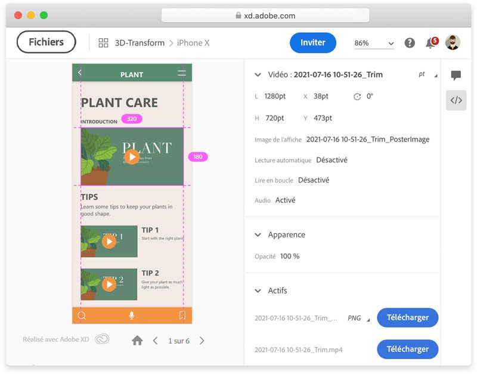Go to the home artboard icon

[137, 341]
